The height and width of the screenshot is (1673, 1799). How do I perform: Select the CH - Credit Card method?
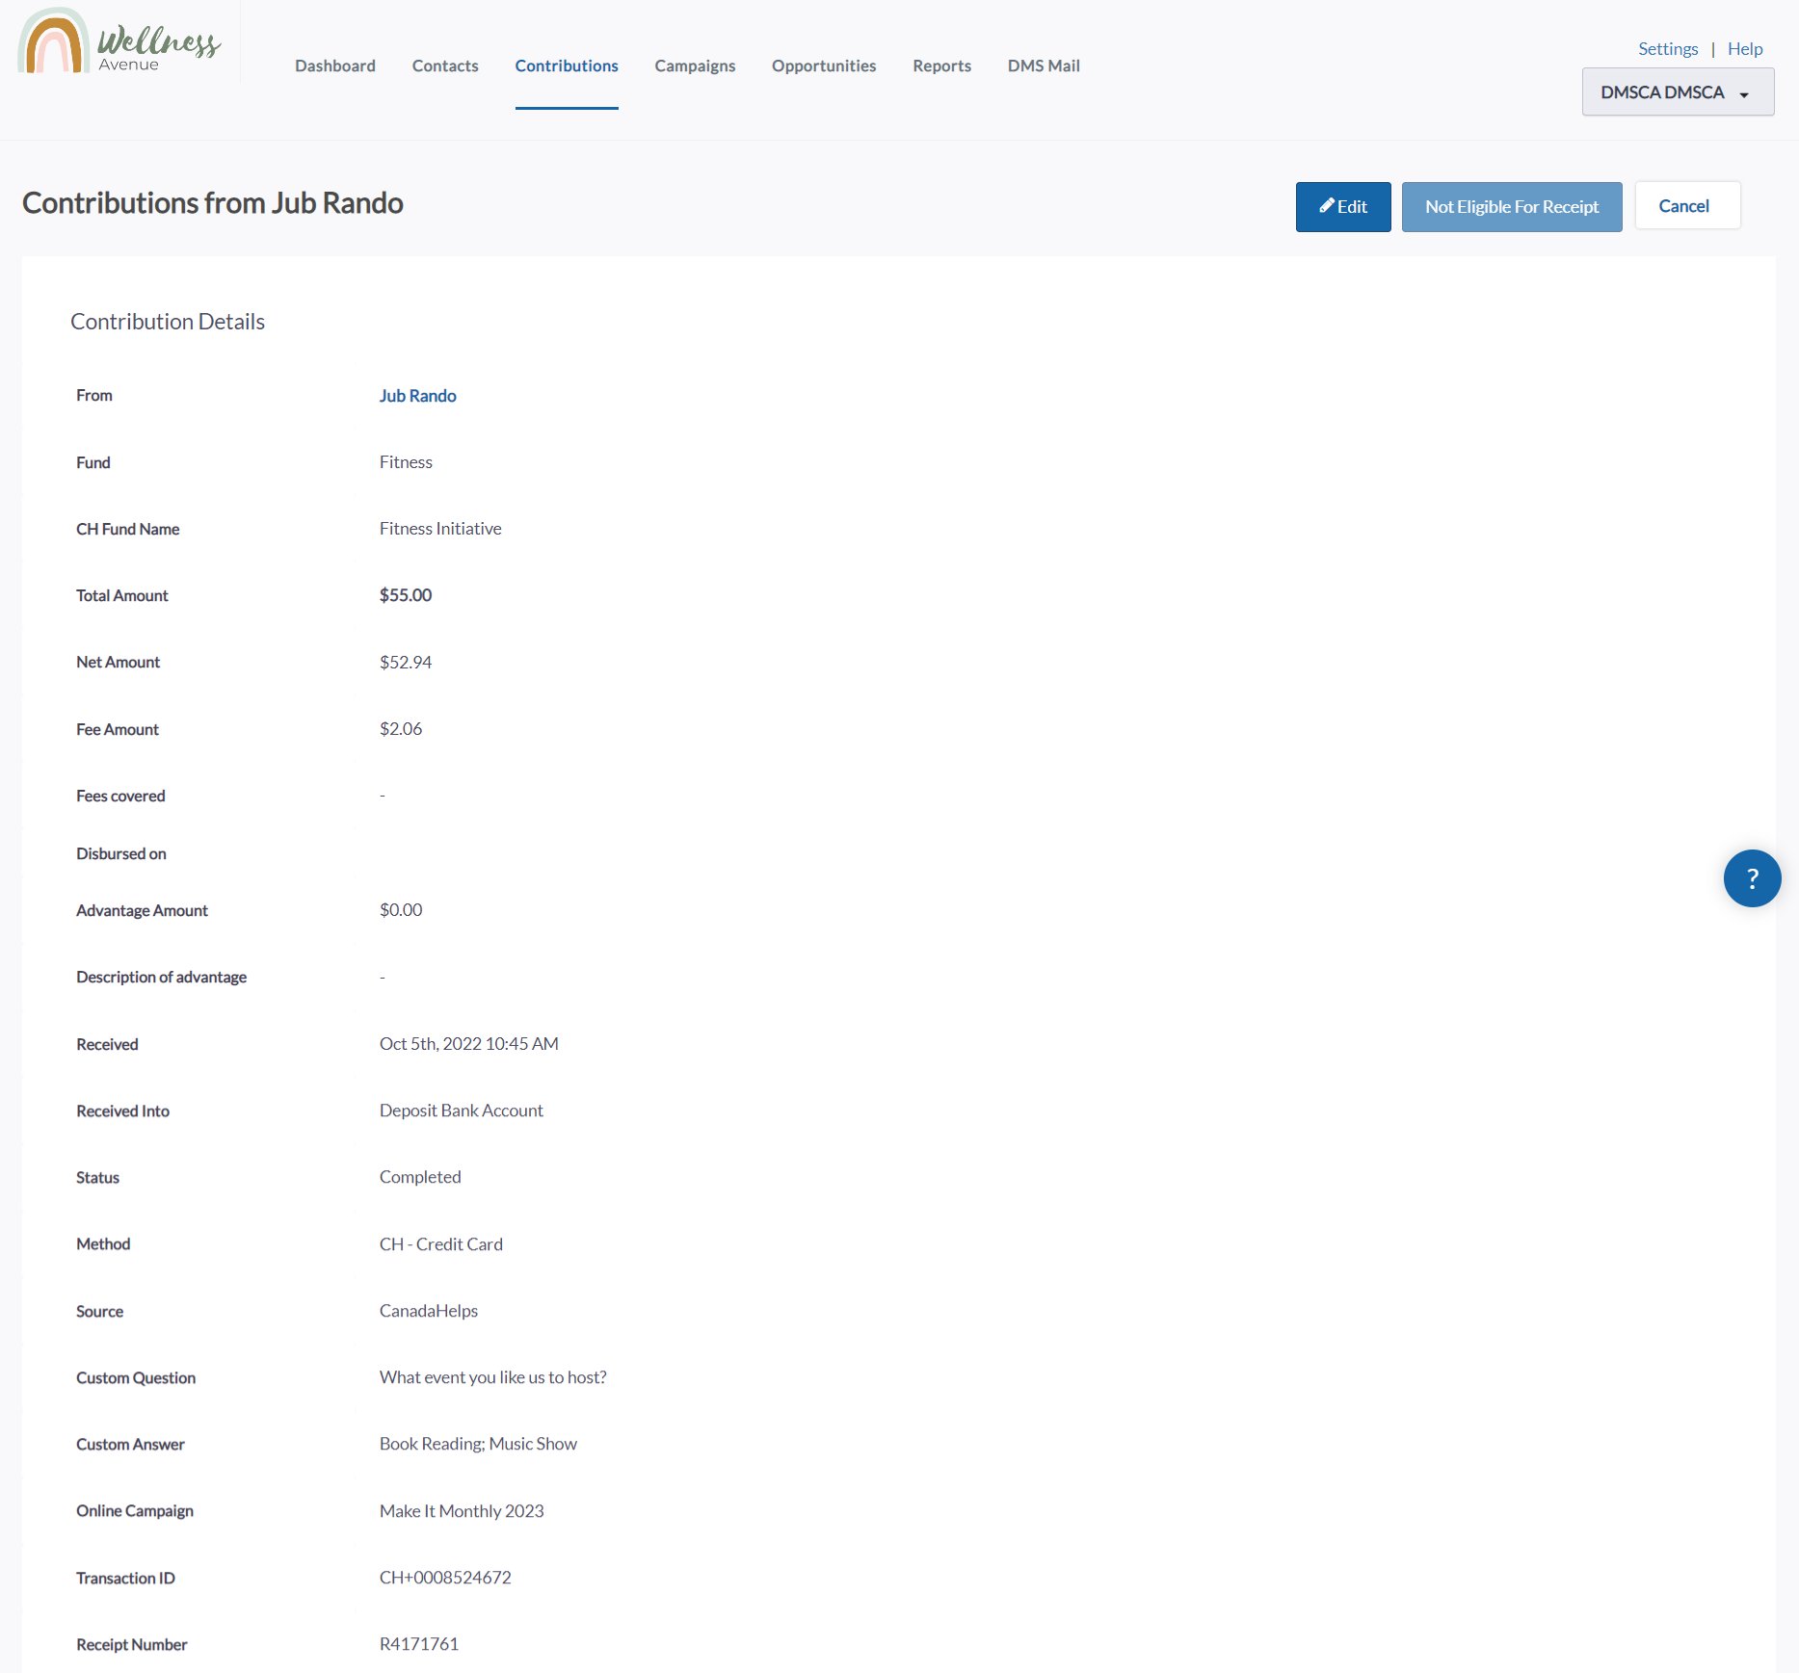tap(441, 1244)
